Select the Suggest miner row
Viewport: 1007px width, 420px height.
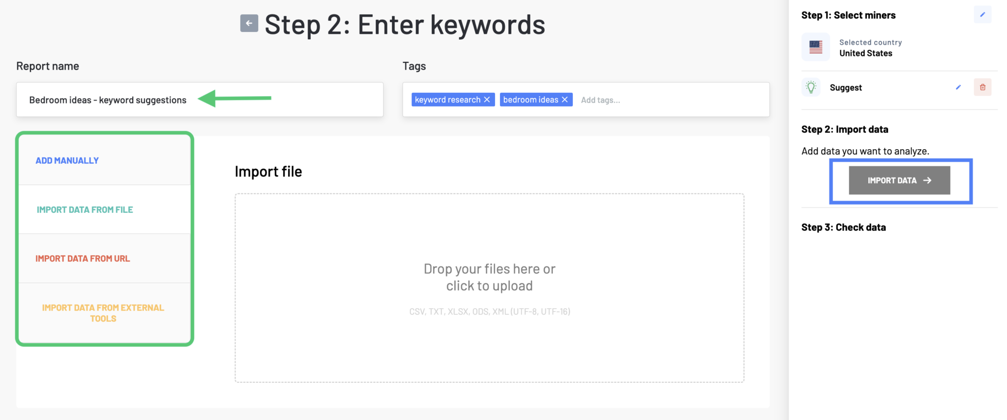[846, 87]
